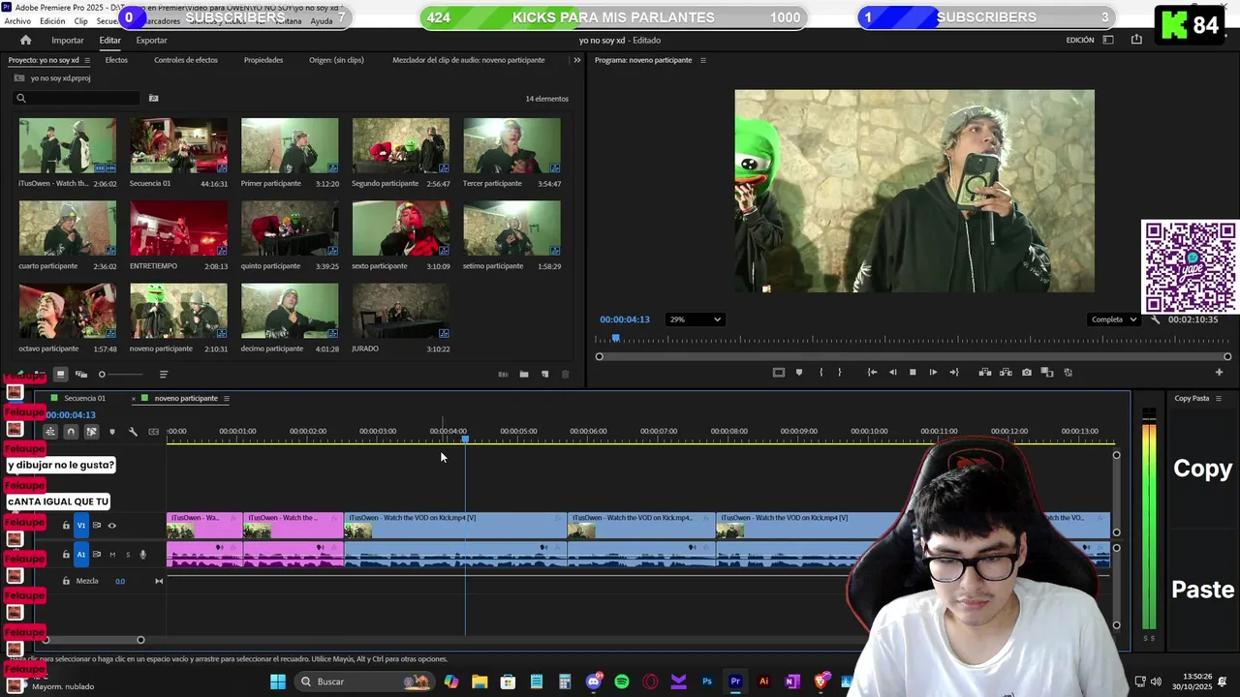Mark In point in the Program monitor

point(821,373)
